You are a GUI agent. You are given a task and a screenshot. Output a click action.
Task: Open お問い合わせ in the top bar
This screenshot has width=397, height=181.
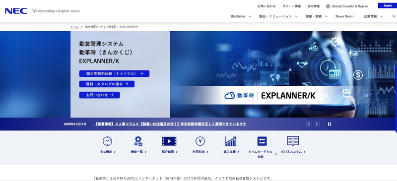point(266,6)
